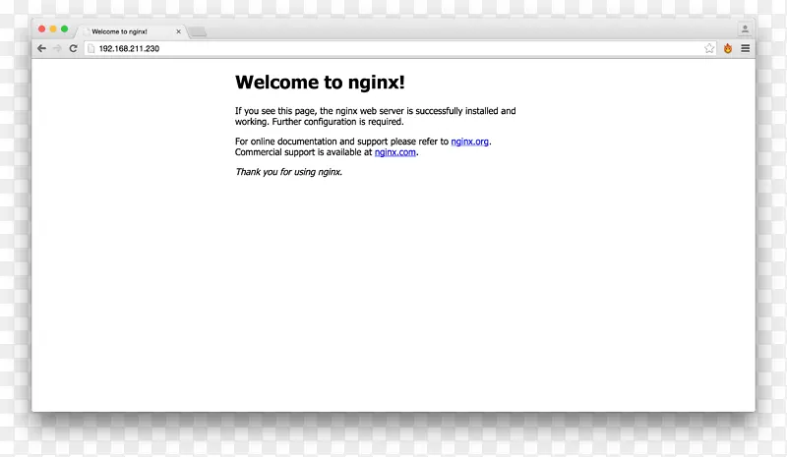Screen dimensions: 787x457
Task: Minimize the window with yellow button
Action: [x=53, y=29]
